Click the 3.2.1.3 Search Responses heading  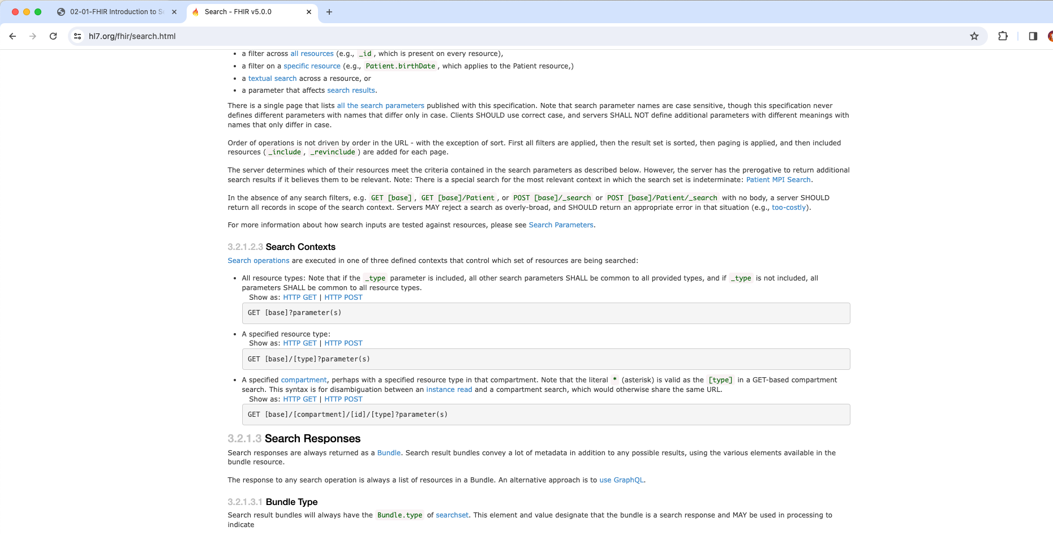point(294,439)
